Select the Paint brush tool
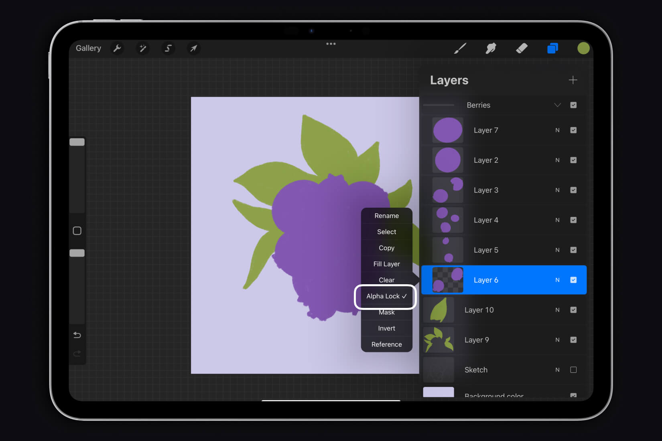 [x=460, y=49]
